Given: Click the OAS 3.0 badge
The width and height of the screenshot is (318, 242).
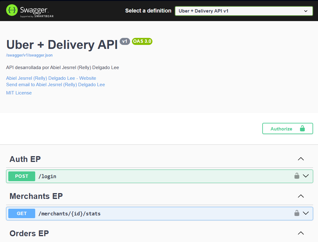Looking at the screenshot, I should point(142,41).
